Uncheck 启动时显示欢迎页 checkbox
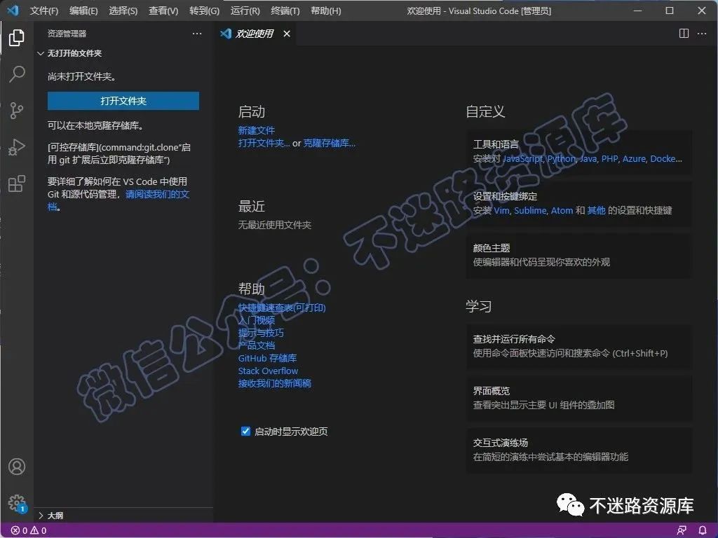This screenshot has height=538, width=718. tap(245, 431)
